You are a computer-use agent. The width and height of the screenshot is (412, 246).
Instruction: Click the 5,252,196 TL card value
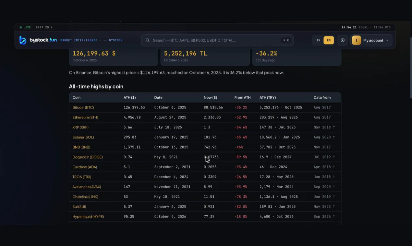(185, 53)
